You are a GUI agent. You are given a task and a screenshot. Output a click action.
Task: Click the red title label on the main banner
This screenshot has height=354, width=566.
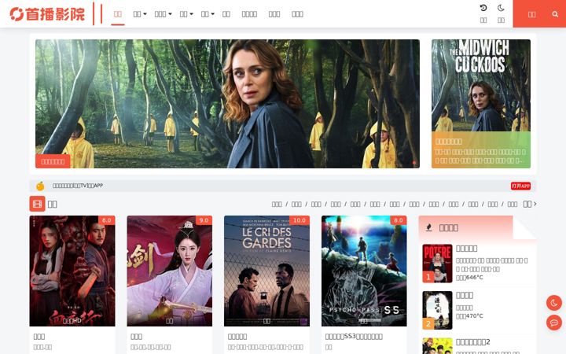[53, 161]
